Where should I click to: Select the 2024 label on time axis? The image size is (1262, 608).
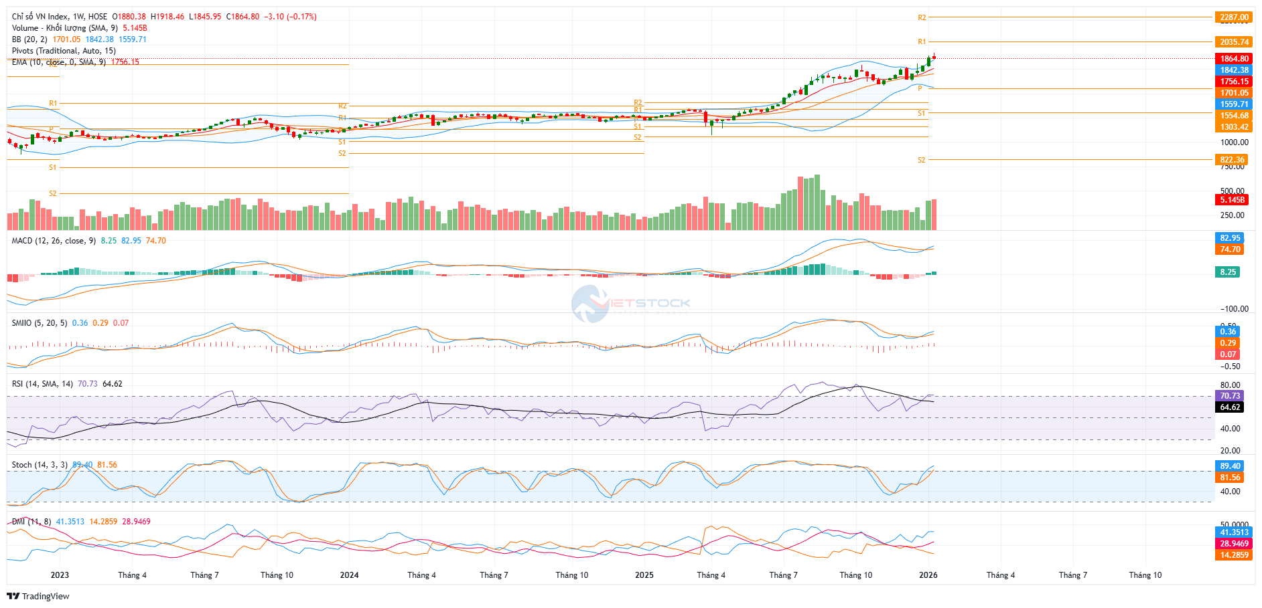349,575
